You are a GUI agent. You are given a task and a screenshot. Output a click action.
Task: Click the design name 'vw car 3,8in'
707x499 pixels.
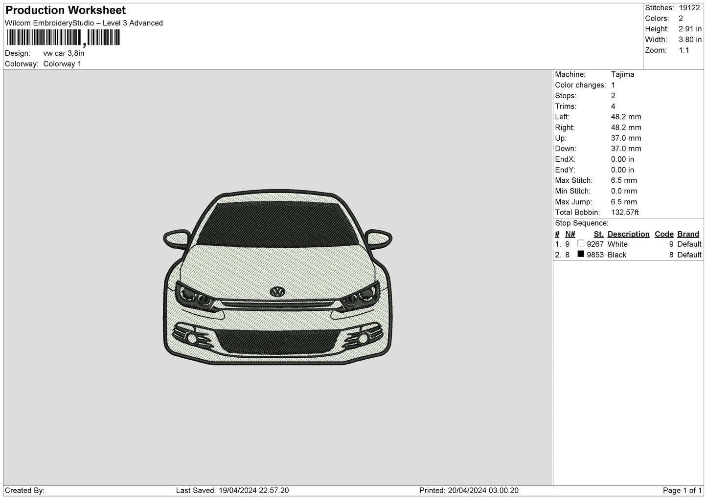[x=64, y=53]
